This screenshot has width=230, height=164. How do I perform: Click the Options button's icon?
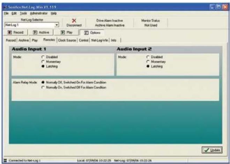coord(86,33)
